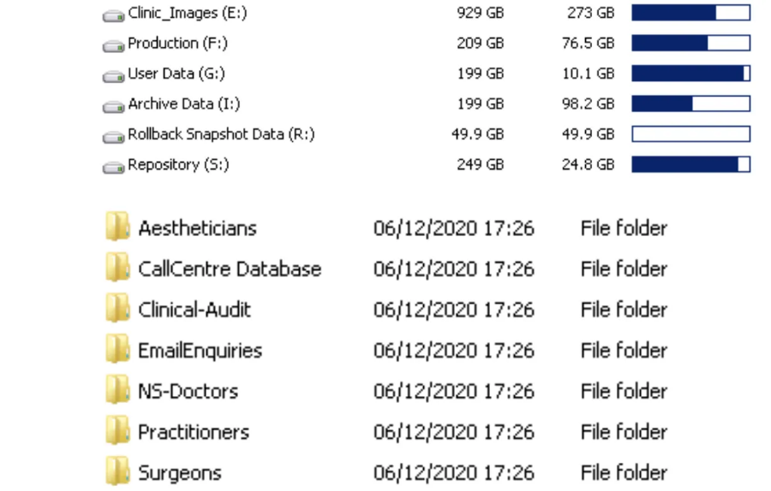Screen dimensions: 771x491
Task: Select the NS-Doctors folder name
Action: 188,391
